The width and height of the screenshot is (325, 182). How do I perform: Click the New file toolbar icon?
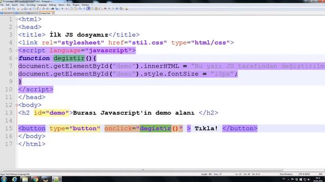coord(2,9)
